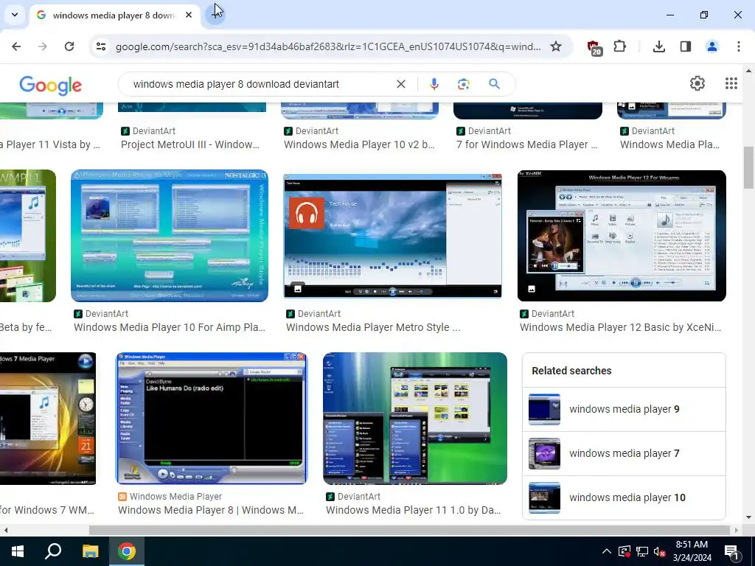755x566 pixels.
Task: Open Windows Media Player 12 Basic thumbnail
Action: (x=622, y=236)
